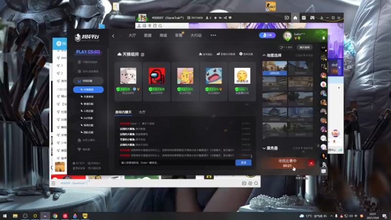The image size is (391, 220).
Task: Open Chrome from the Windows taskbar
Action: click(55, 216)
